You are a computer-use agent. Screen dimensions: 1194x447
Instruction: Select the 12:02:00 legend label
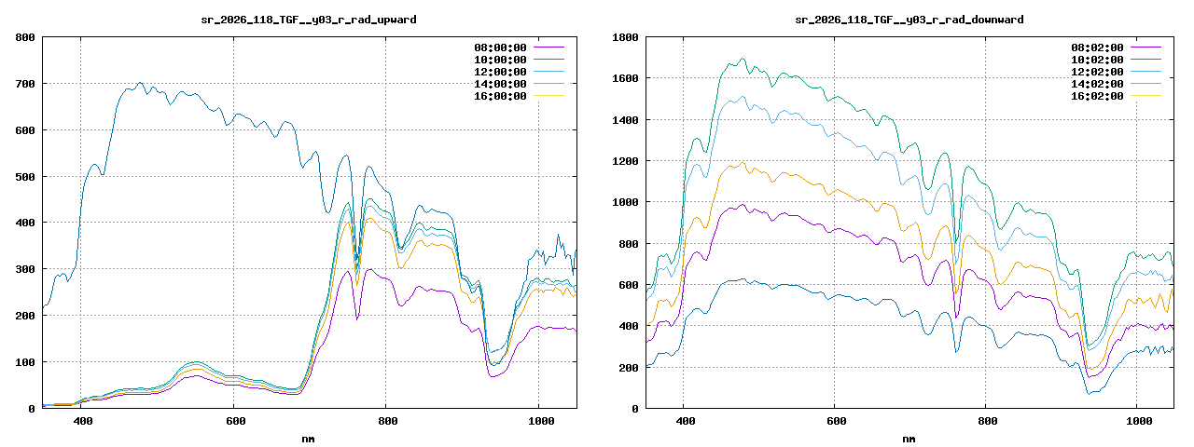[1097, 72]
